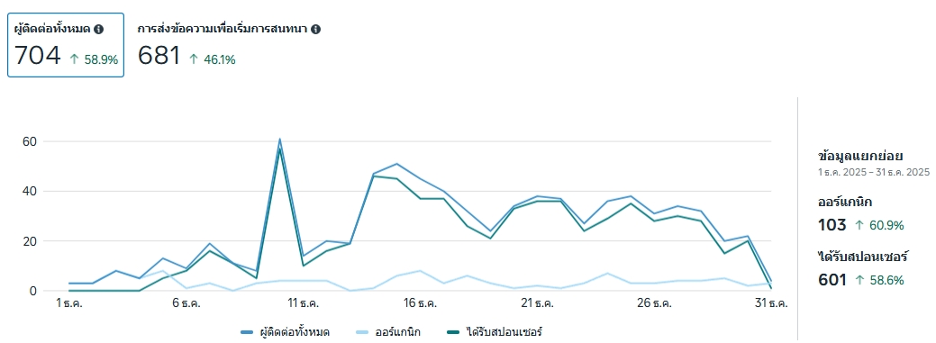
Task: Click ออร์แกนิก 103 breakdown value
Action: 832,225
